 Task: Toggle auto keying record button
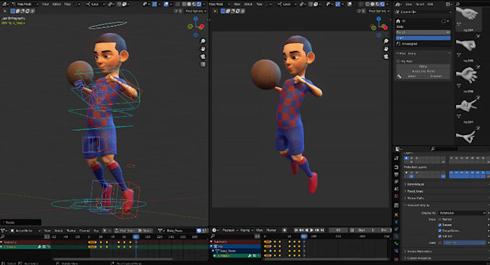(x=285, y=230)
